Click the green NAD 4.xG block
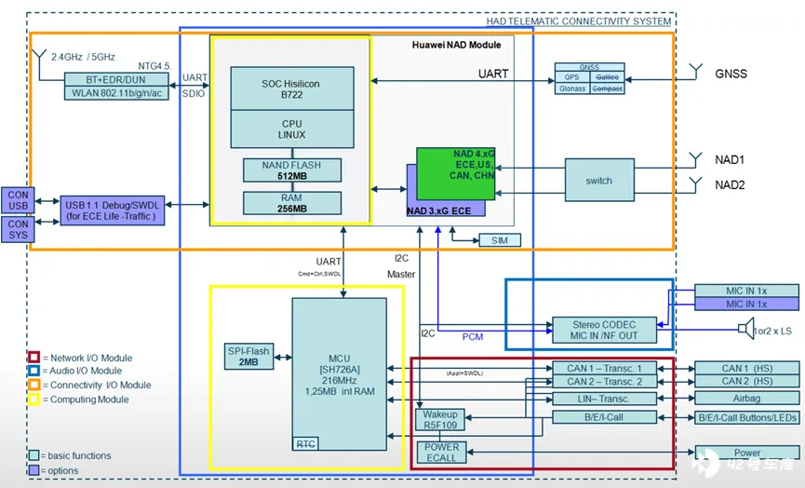The height and width of the screenshot is (488, 805). click(456, 173)
